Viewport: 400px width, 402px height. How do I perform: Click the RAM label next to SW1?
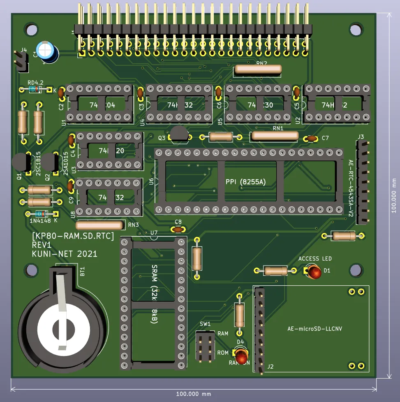[x=223, y=333]
